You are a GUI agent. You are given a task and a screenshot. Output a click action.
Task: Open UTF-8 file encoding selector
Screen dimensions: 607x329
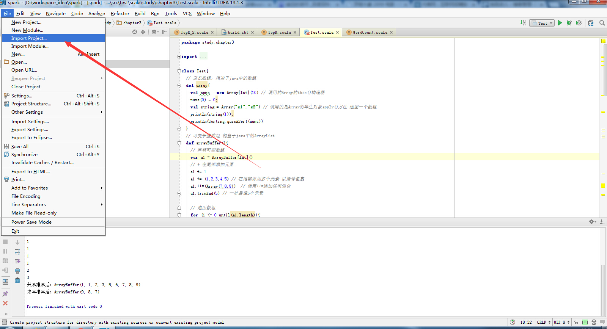[x=561, y=322]
